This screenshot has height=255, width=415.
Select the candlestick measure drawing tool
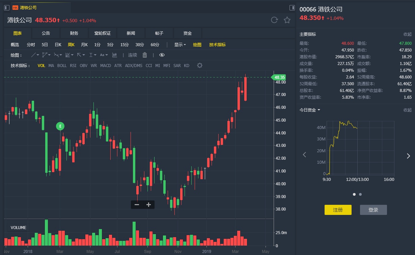coord(115,55)
